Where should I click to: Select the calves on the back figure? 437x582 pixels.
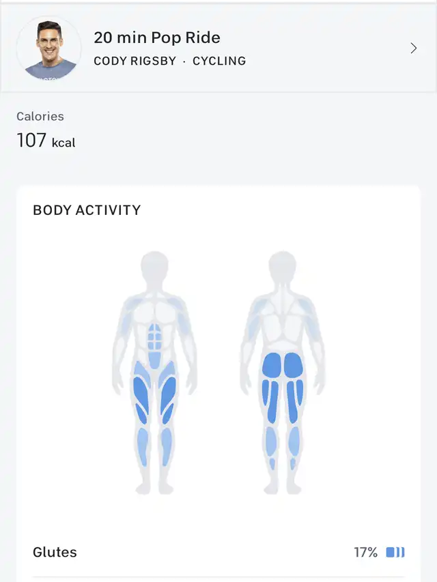click(x=283, y=446)
